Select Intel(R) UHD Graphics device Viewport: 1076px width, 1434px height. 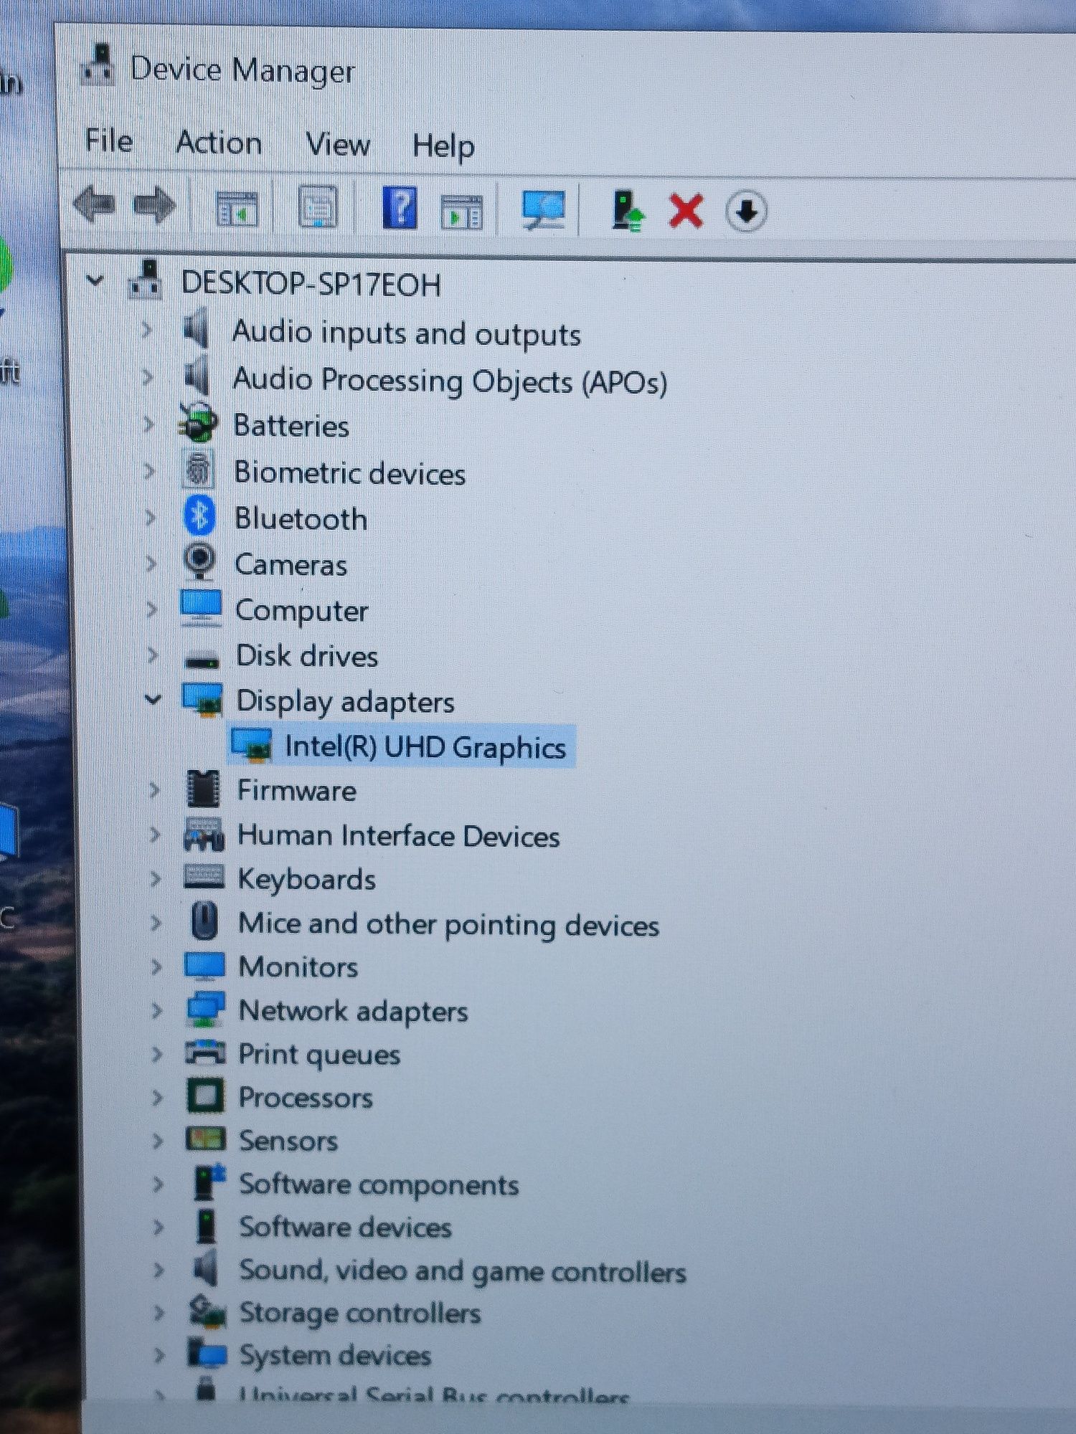click(425, 746)
